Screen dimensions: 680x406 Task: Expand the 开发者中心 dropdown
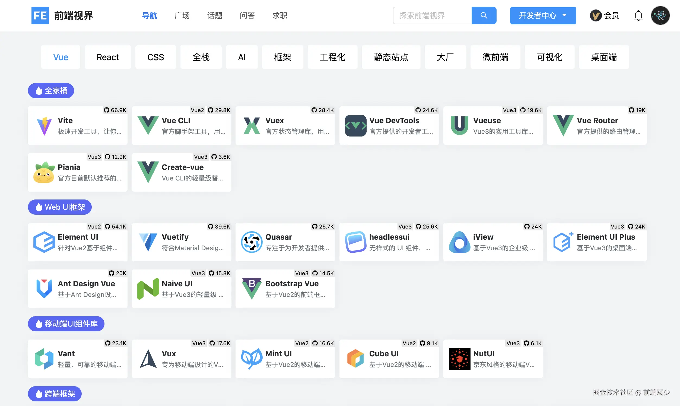pyautogui.click(x=543, y=15)
